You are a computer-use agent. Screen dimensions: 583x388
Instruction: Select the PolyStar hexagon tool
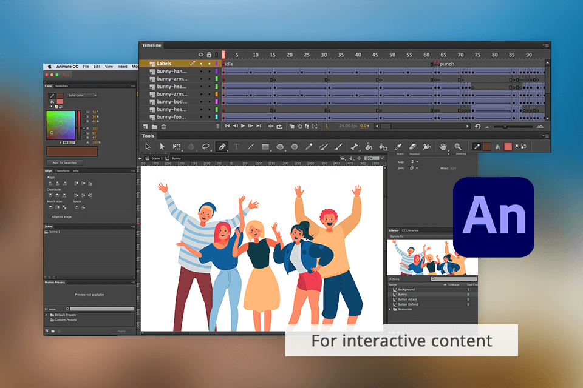pos(295,147)
